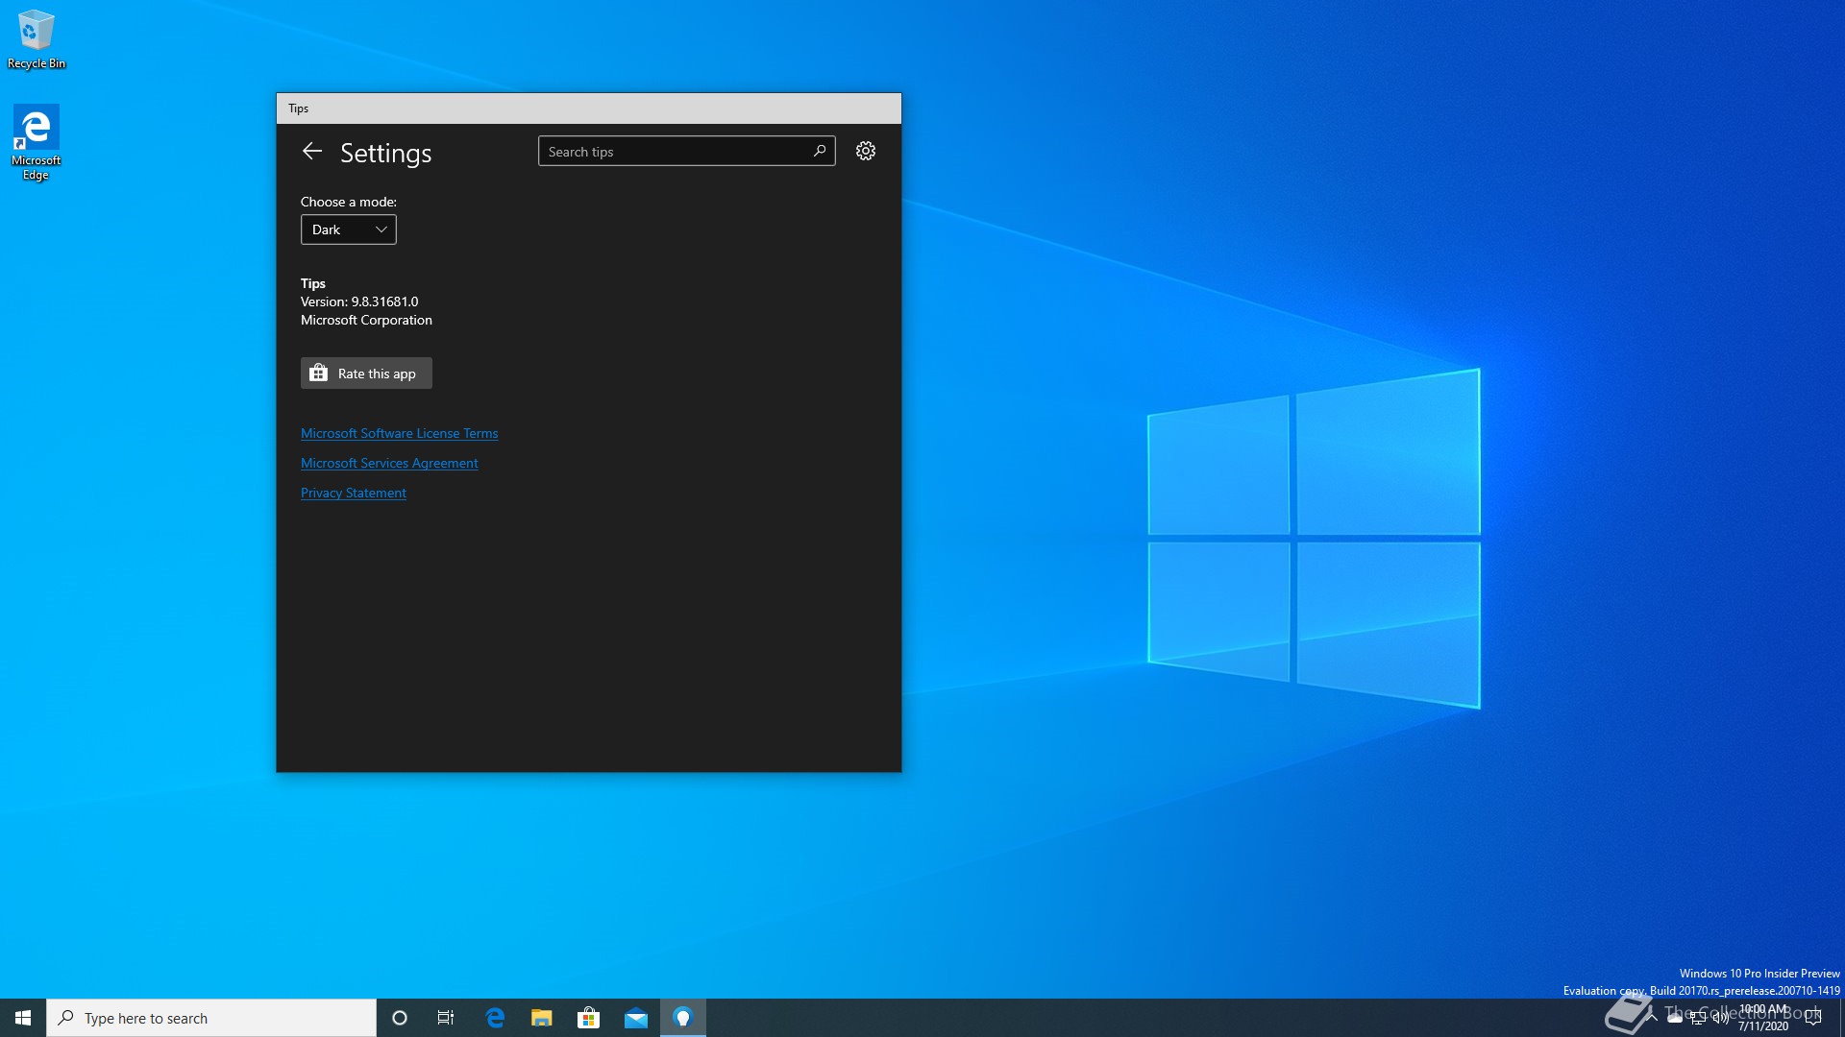Open Microsoft Store from the taskbar
Viewport: 1845px width, 1037px height.
(x=589, y=1018)
